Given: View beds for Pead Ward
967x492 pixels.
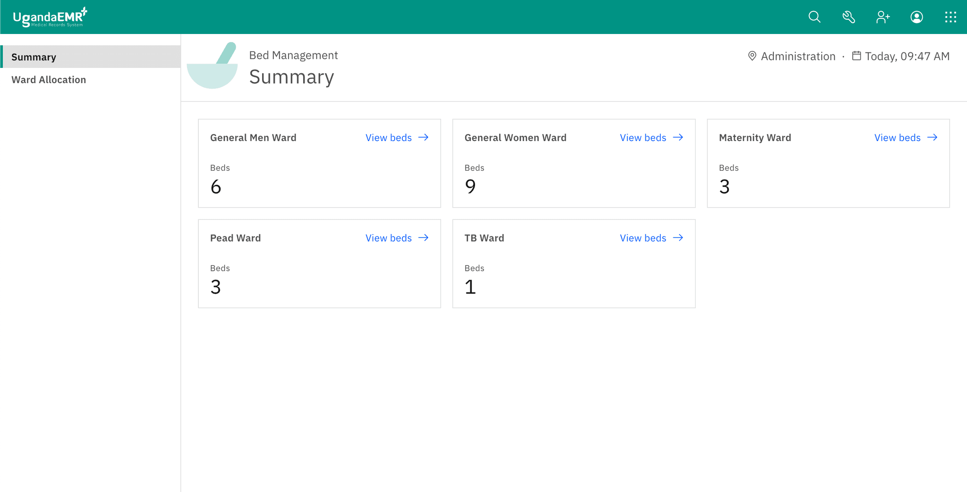Looking at the screenshot, I should tap(397, 238).
